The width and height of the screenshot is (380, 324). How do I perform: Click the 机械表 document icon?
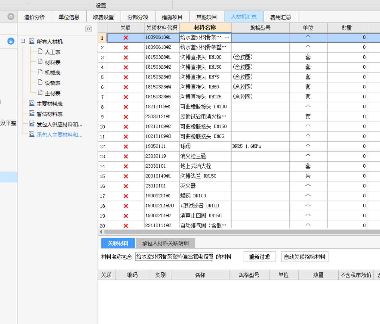click(40, 72)
